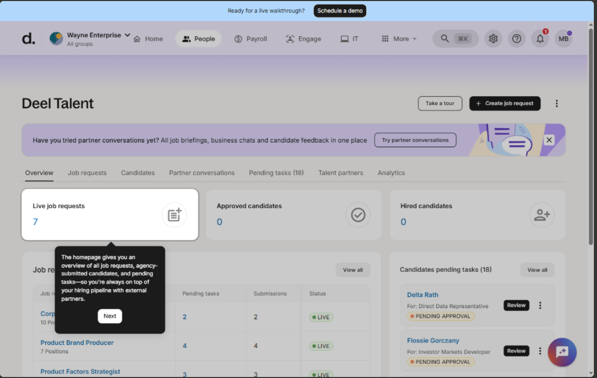The width and height of the screenshot is (597, 378).
Task: Open the Analytics tab
Action: pos(391,173)
